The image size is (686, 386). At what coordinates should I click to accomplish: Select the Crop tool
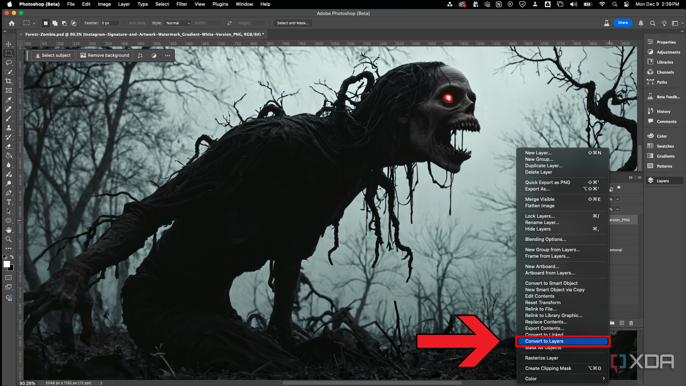pos(9,81)
